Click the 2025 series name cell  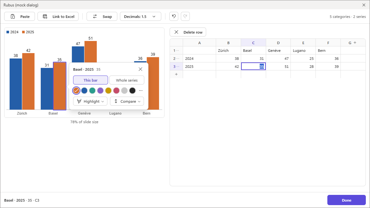(199, 67)
